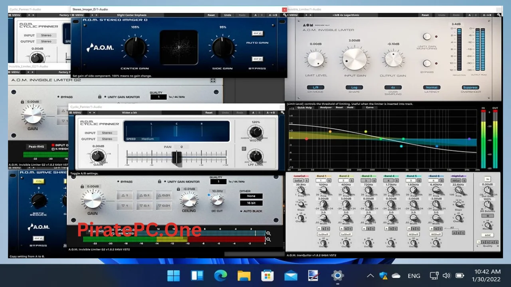Open Microsoft Store from taskbar
511x287 pixels.
(x=267, y=275)
